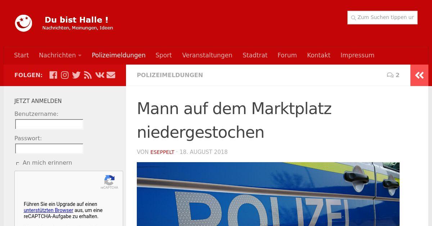This screenshot has width=432, height=226.
Task: Click the Polizei car article image
Action: [268, 194]
